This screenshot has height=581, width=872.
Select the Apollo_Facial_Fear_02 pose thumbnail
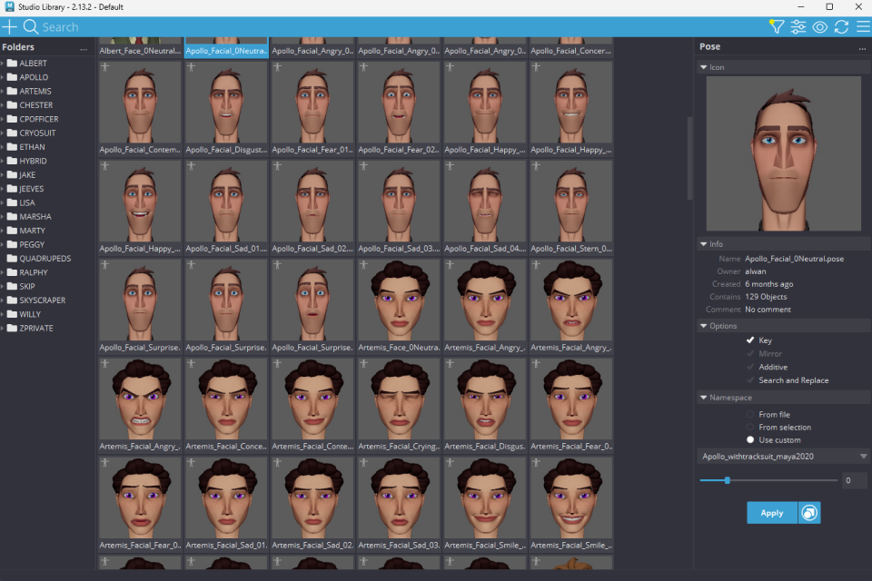(x=399, y=103)
